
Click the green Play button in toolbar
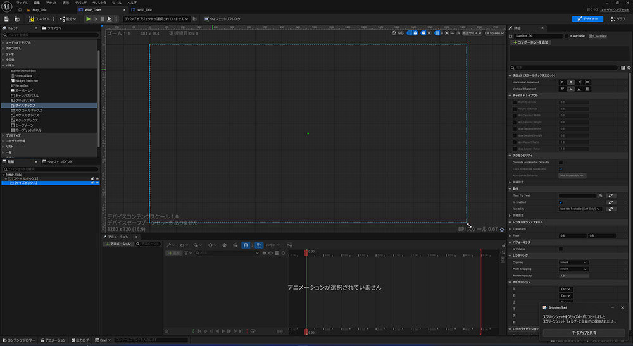(x=88, y=19)
